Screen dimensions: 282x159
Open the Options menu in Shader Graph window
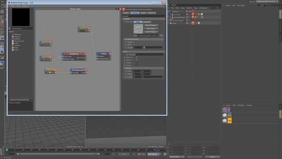26,6
